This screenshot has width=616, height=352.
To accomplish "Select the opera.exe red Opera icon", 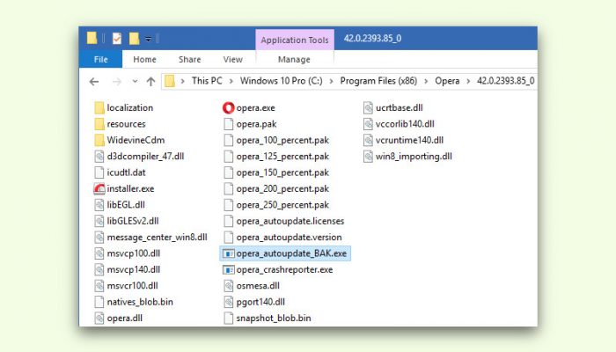I will pyautogui.click(x=228, y=107).
